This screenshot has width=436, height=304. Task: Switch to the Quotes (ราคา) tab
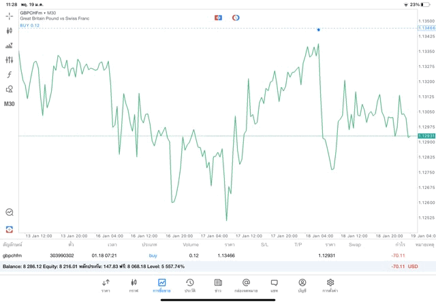click(x=106, y=285)
